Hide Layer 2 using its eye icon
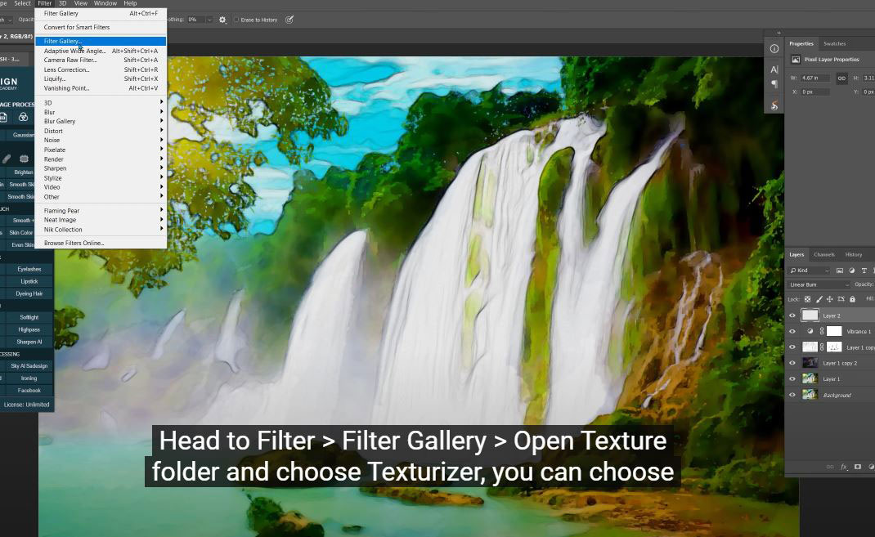Screen dimensions: 875x537 point(792,315)
